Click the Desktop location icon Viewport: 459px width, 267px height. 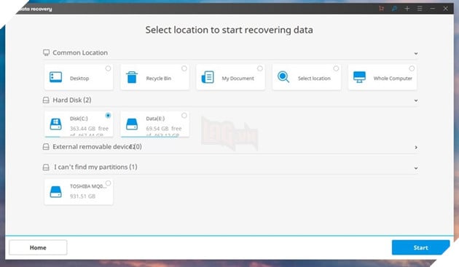(55, 77)
